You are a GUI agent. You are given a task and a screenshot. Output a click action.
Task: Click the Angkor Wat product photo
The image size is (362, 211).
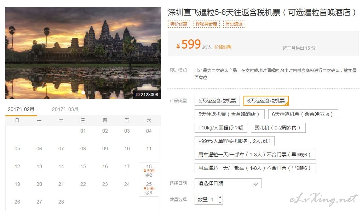point(83,53)
